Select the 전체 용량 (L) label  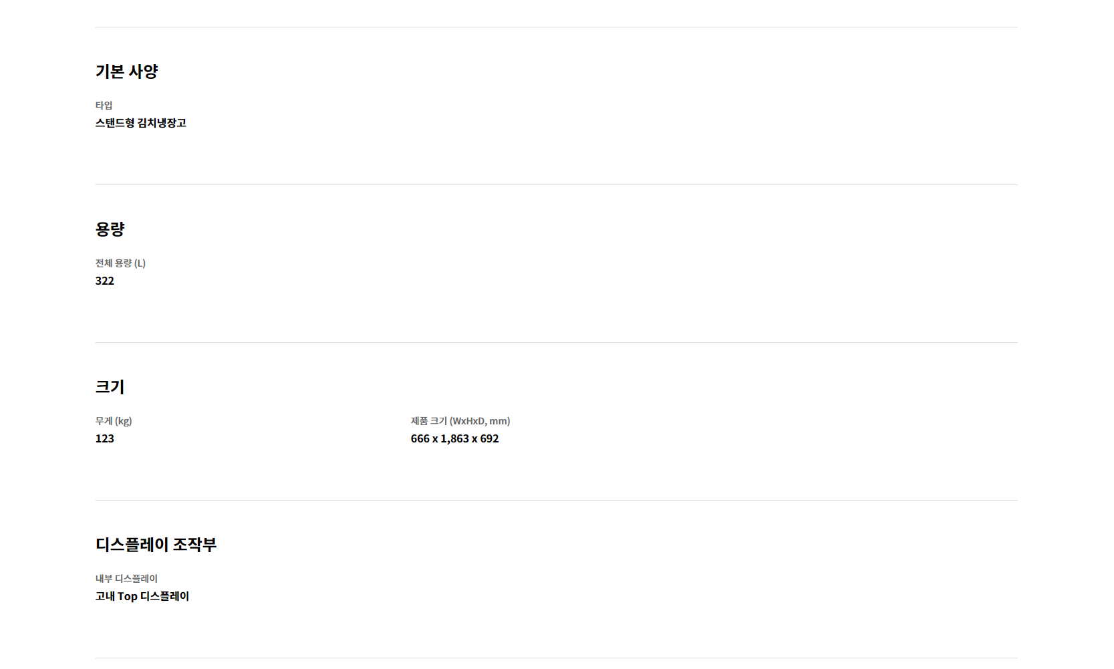pyautogui.click(x=120, y=263)
